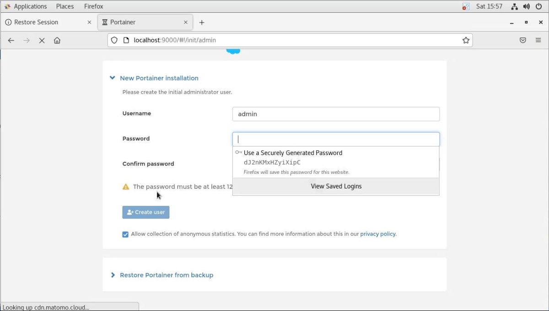Click the shield tracking protection icon
This screenshot has width=549, height=311.
(115, 40)
